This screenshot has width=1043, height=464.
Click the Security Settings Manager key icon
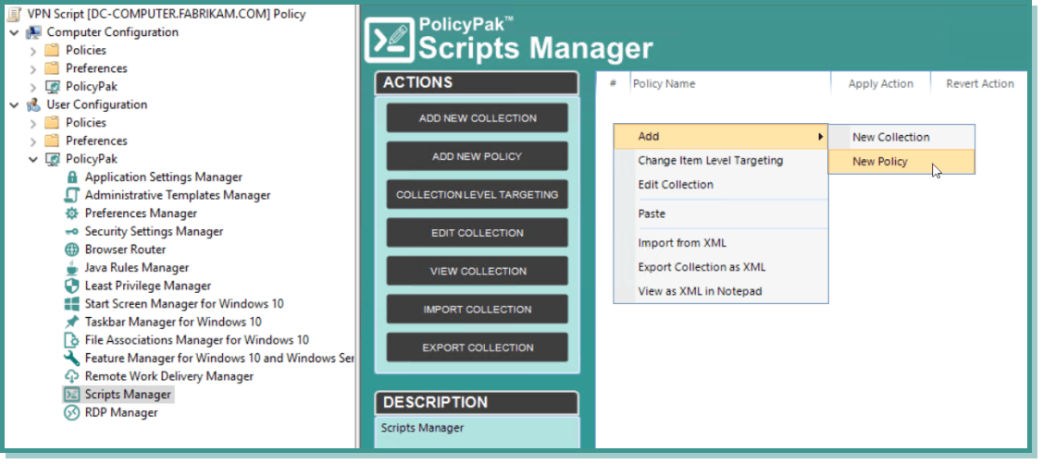72,231
